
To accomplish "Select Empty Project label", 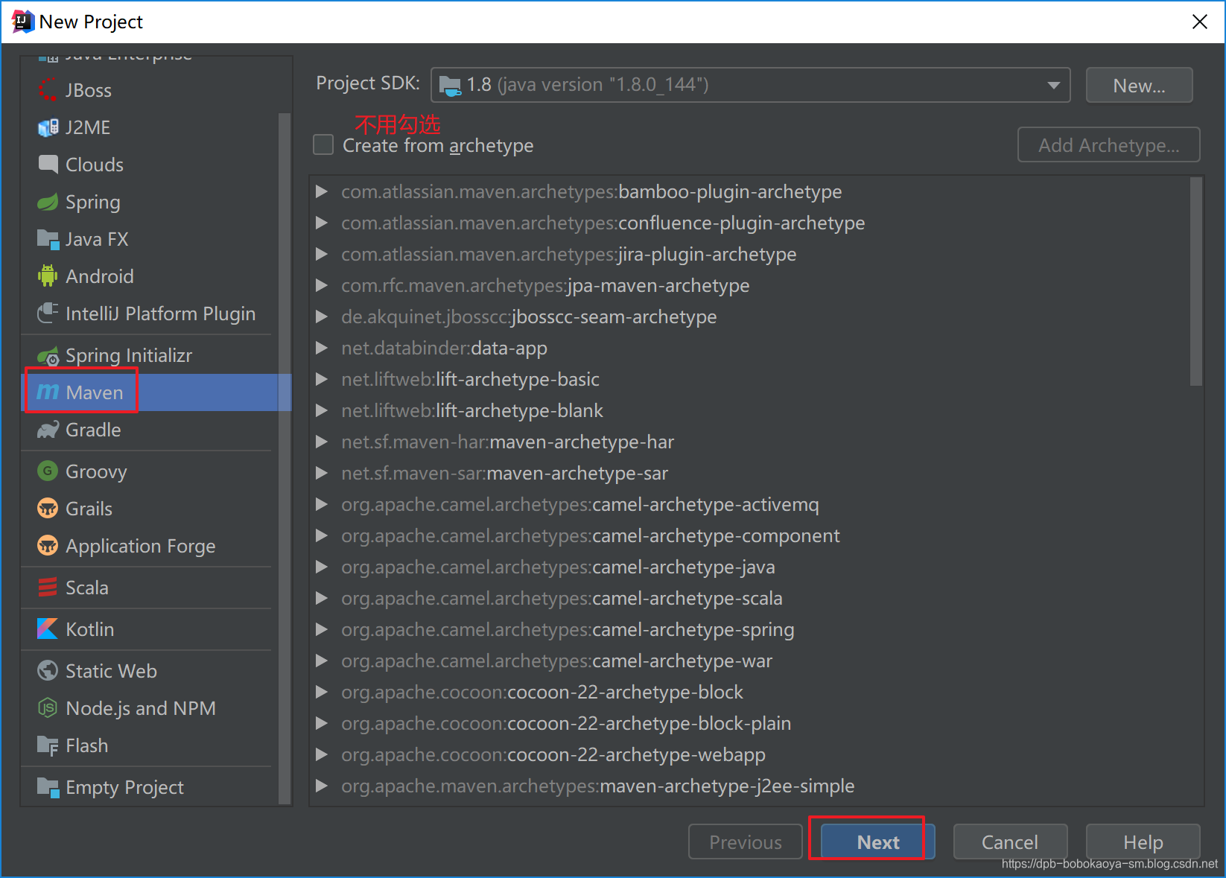I will (x=124, y=787).
